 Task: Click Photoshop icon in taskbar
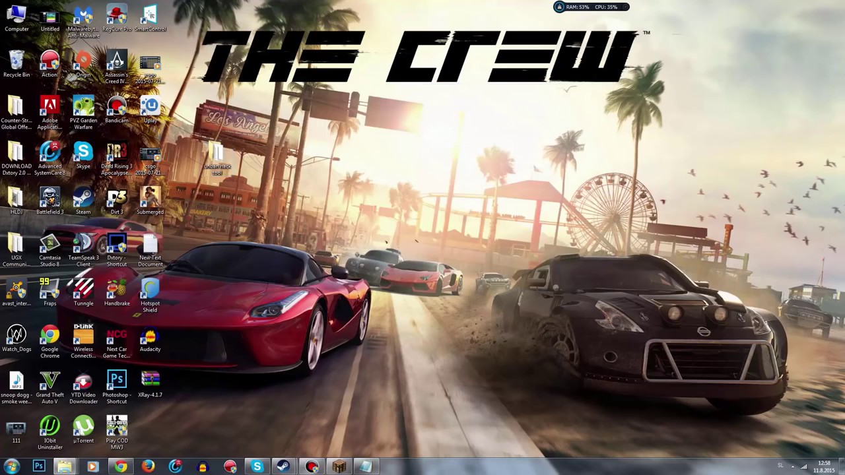39,466
